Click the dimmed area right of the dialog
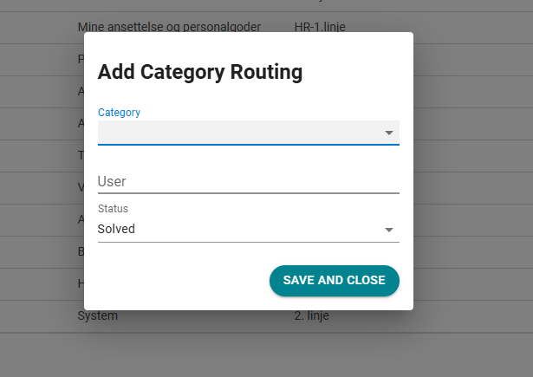Viewport: 533px width, 377px height. (472, 173)
